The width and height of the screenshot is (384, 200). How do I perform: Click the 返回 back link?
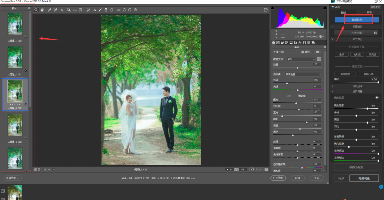pos(336,7)
